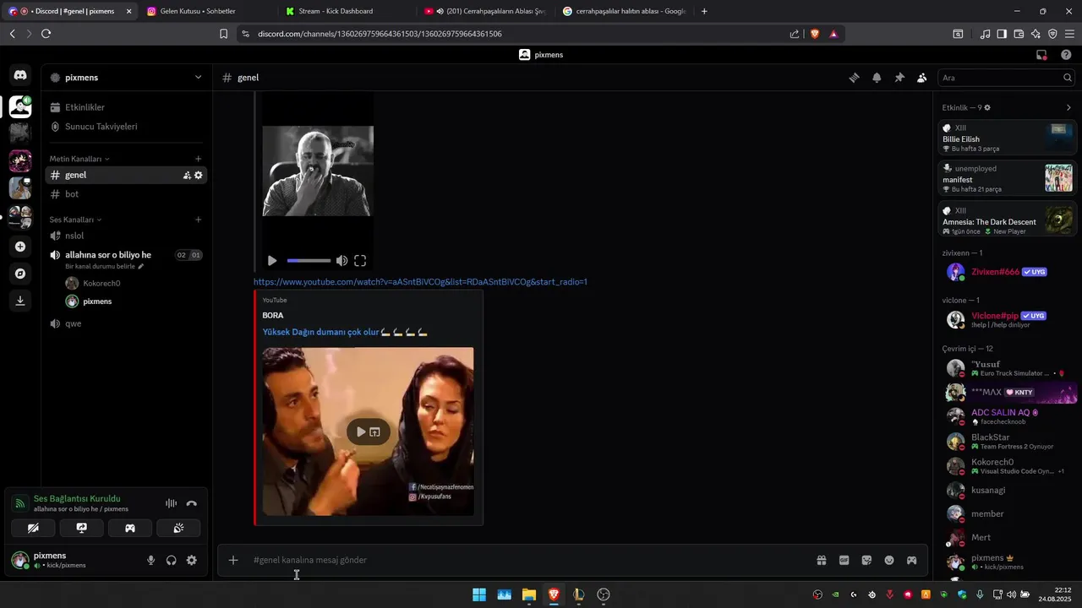
Task: Open new browser tab plus
Action: (704, 11)
